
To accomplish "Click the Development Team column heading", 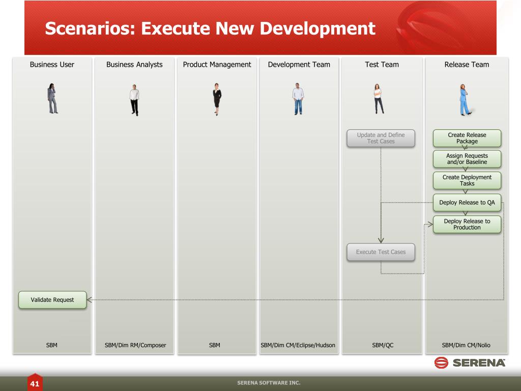I will [299, 65].
